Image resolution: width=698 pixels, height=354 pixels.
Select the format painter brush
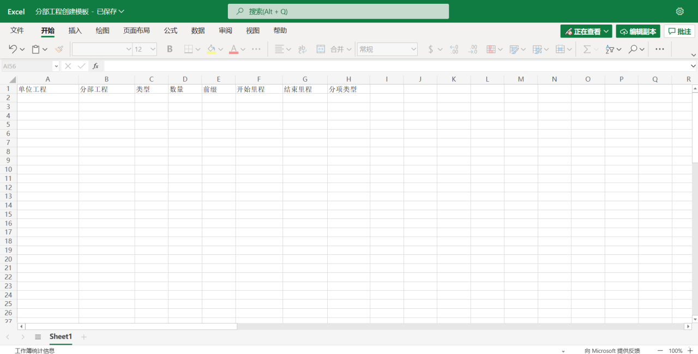coord(59,49)
